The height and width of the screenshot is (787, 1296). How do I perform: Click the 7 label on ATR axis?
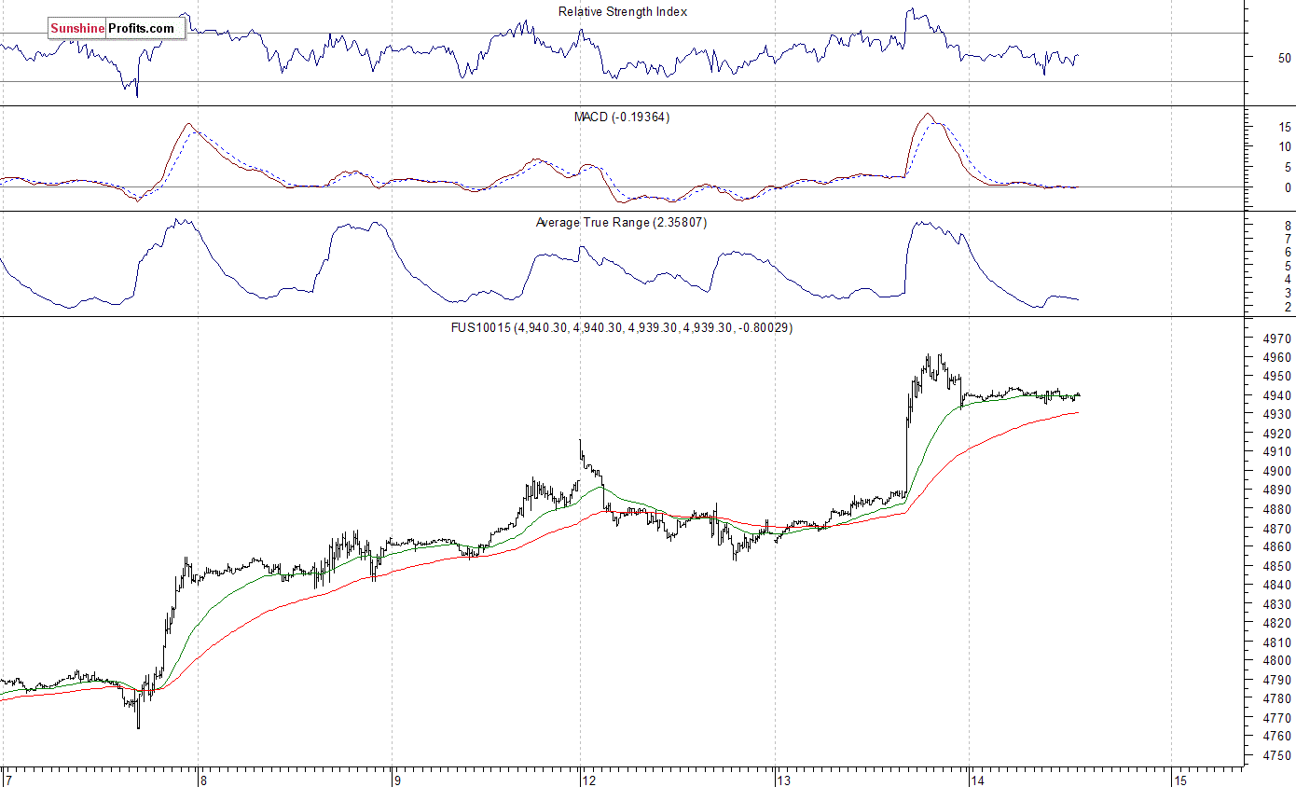1288,240
